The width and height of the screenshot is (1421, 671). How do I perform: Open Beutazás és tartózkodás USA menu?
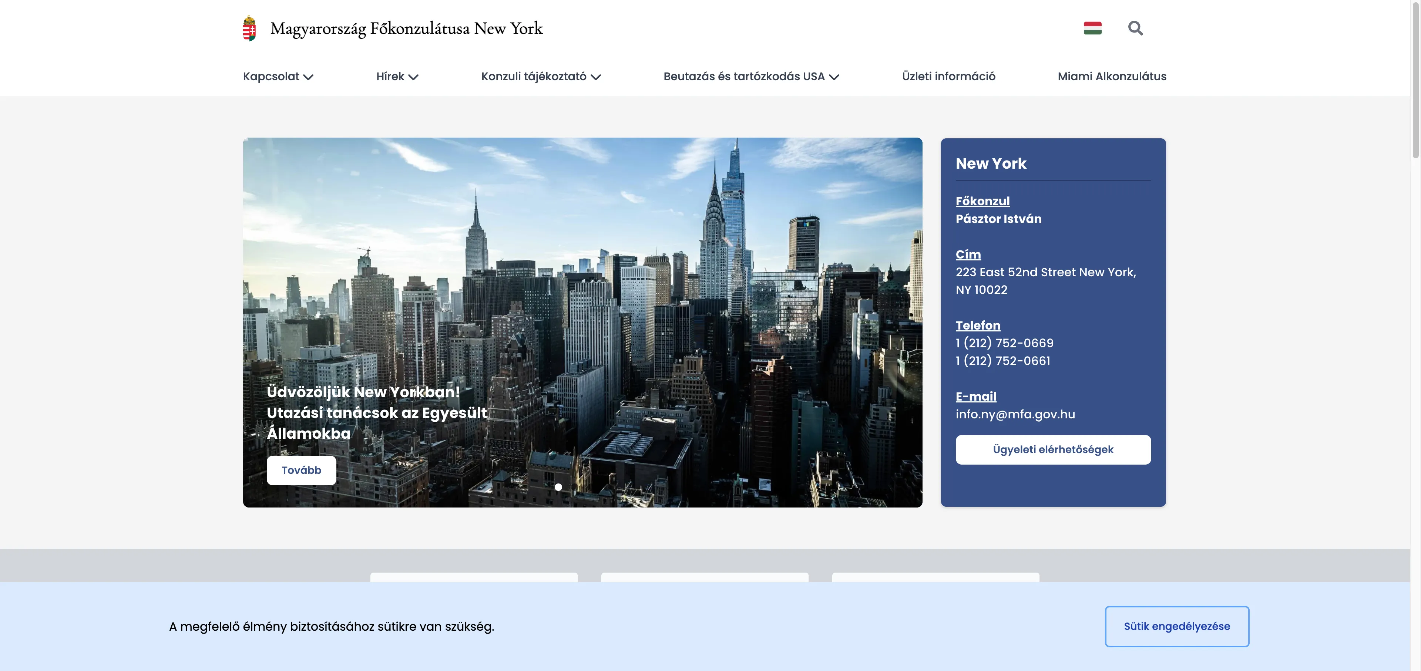[x=743, y=77]
